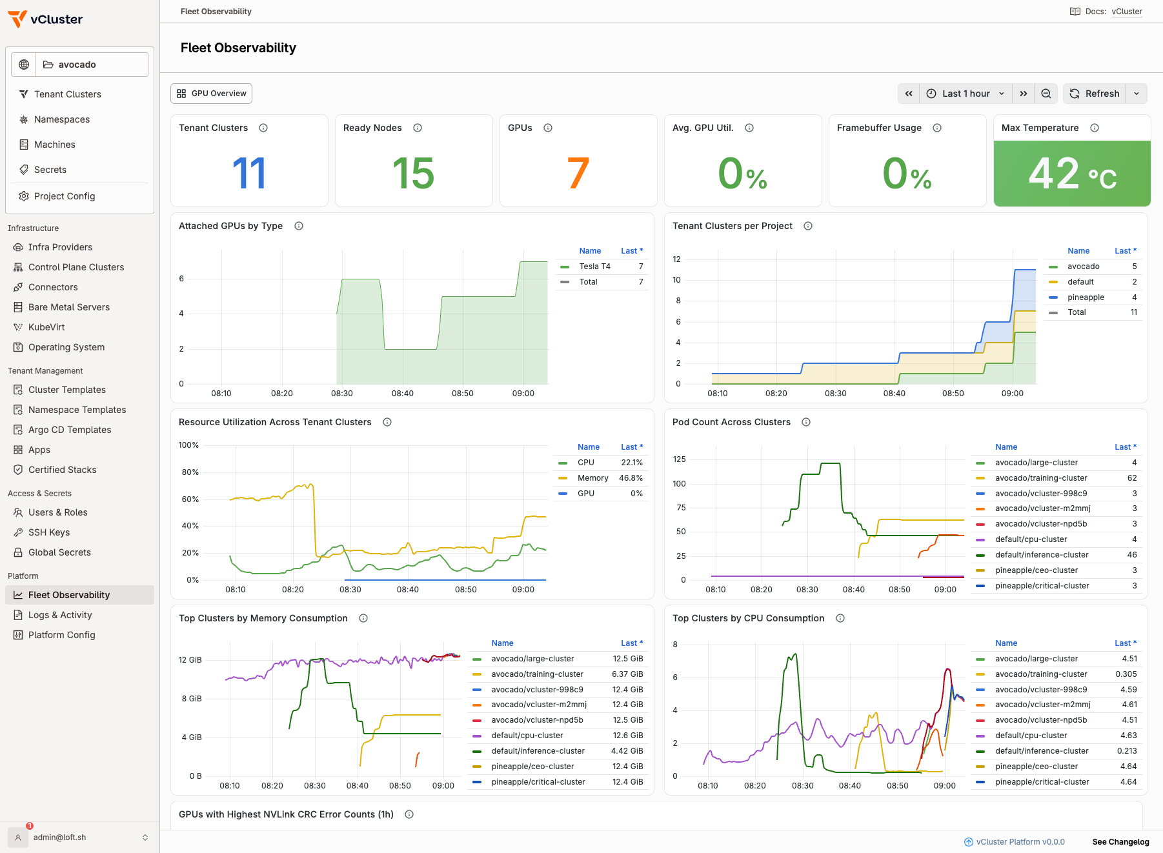
Task: Click Argo CD Templates icon
Action: (18, 430)
